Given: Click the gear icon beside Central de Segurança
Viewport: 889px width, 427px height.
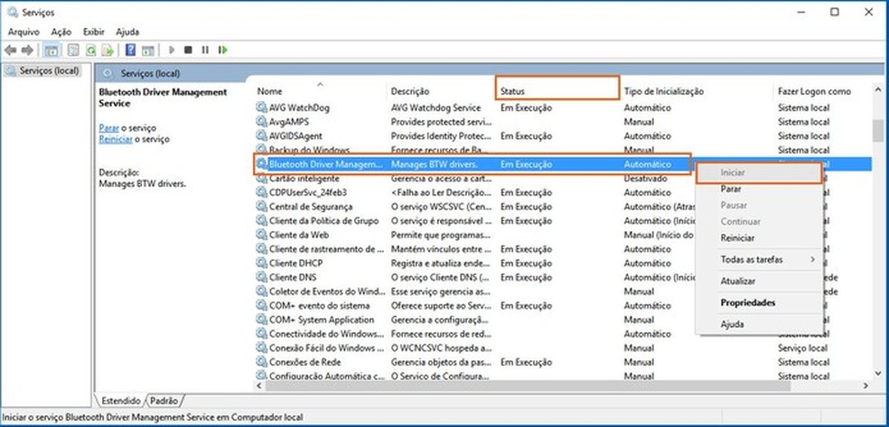Looking at the screenshot, I should point(261,206).
